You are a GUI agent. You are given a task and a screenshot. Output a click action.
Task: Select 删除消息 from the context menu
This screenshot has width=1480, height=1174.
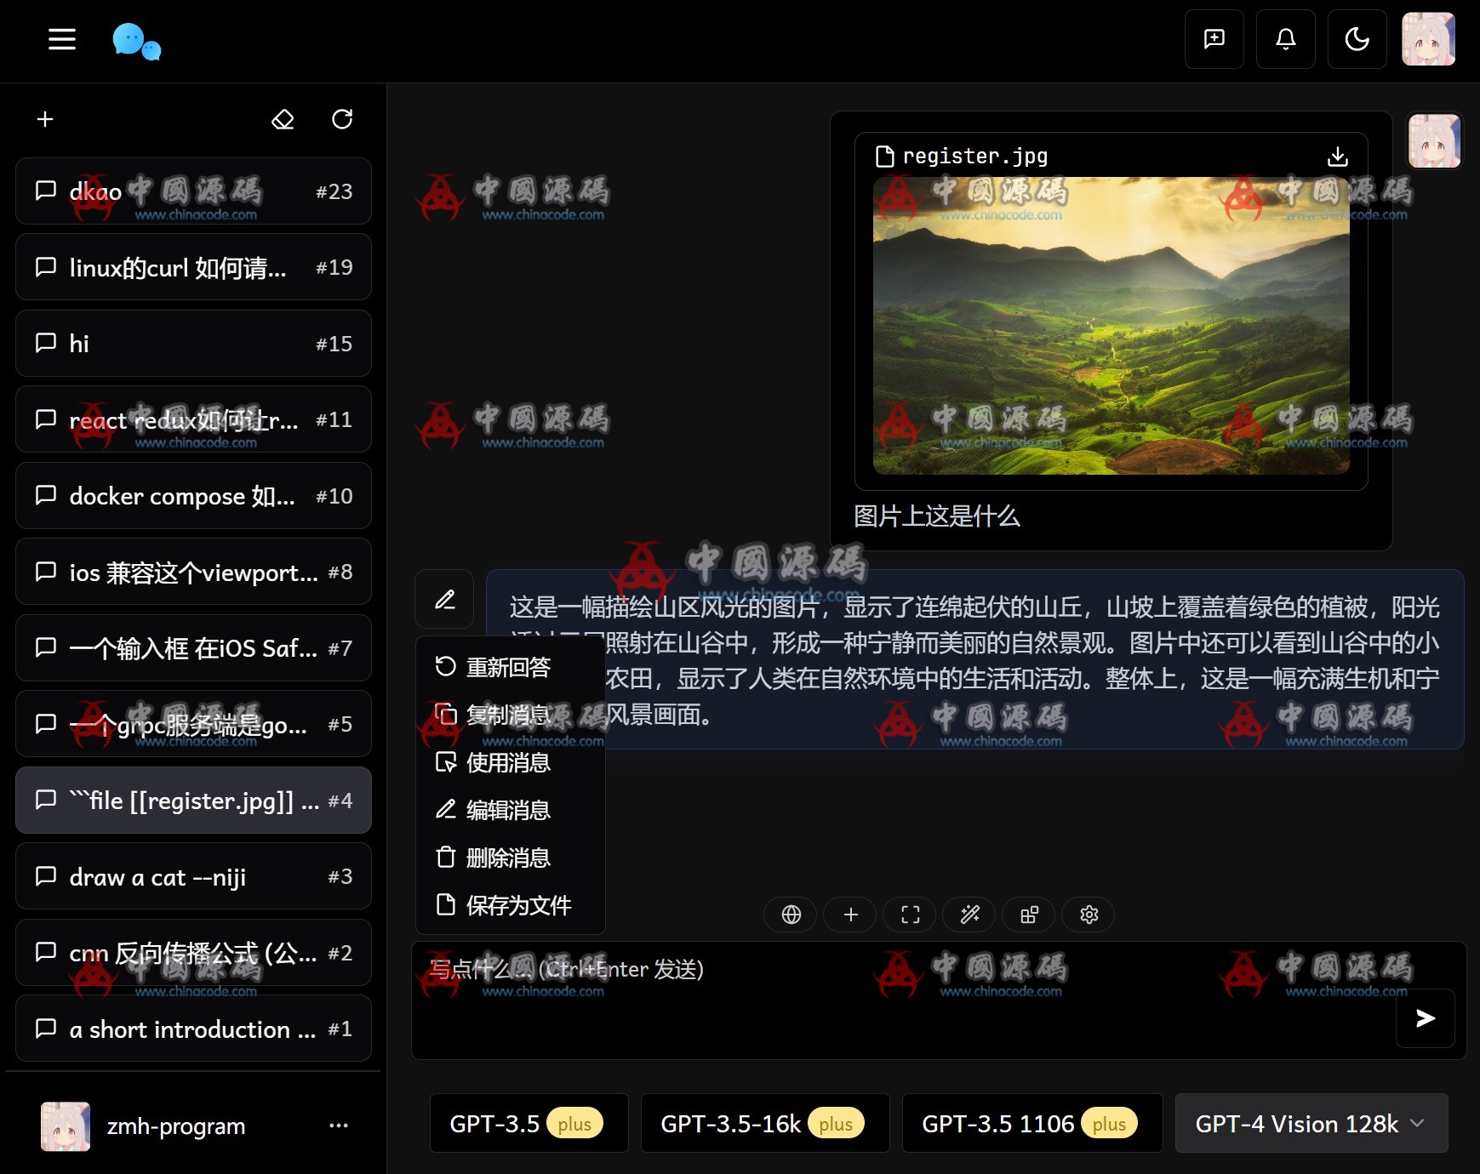click(507, 858)
